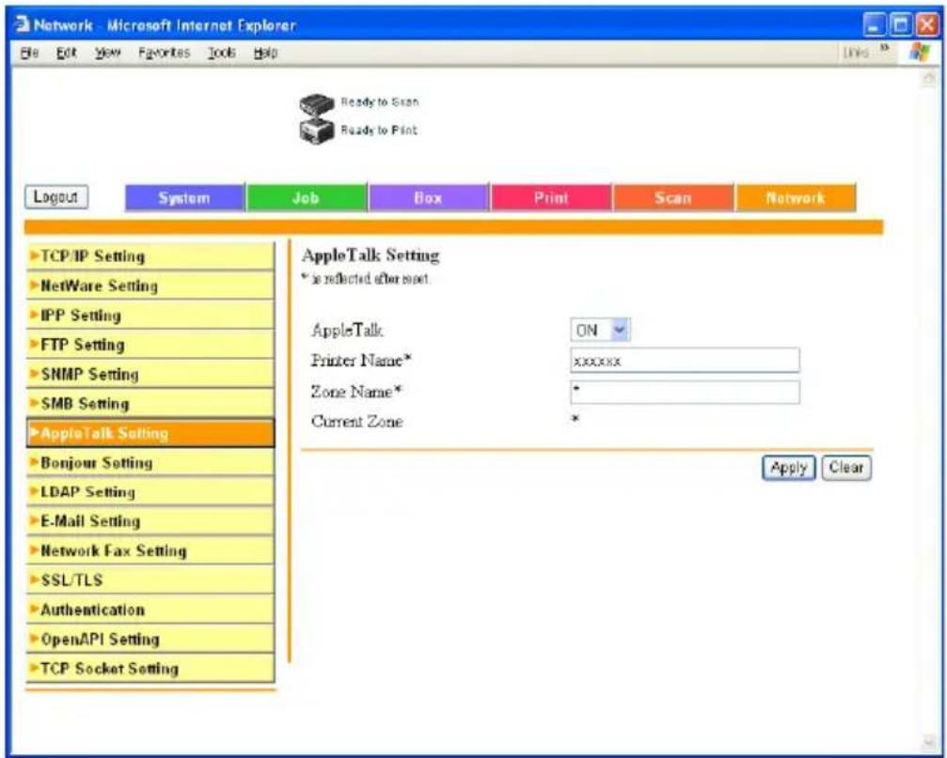Click the scrollbar down arrow
947x758 pixels.
pos(929,742)
